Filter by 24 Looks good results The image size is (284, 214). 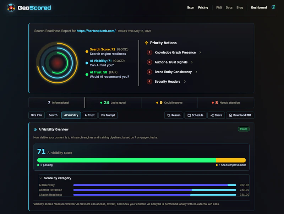click(x=113, y=103)
